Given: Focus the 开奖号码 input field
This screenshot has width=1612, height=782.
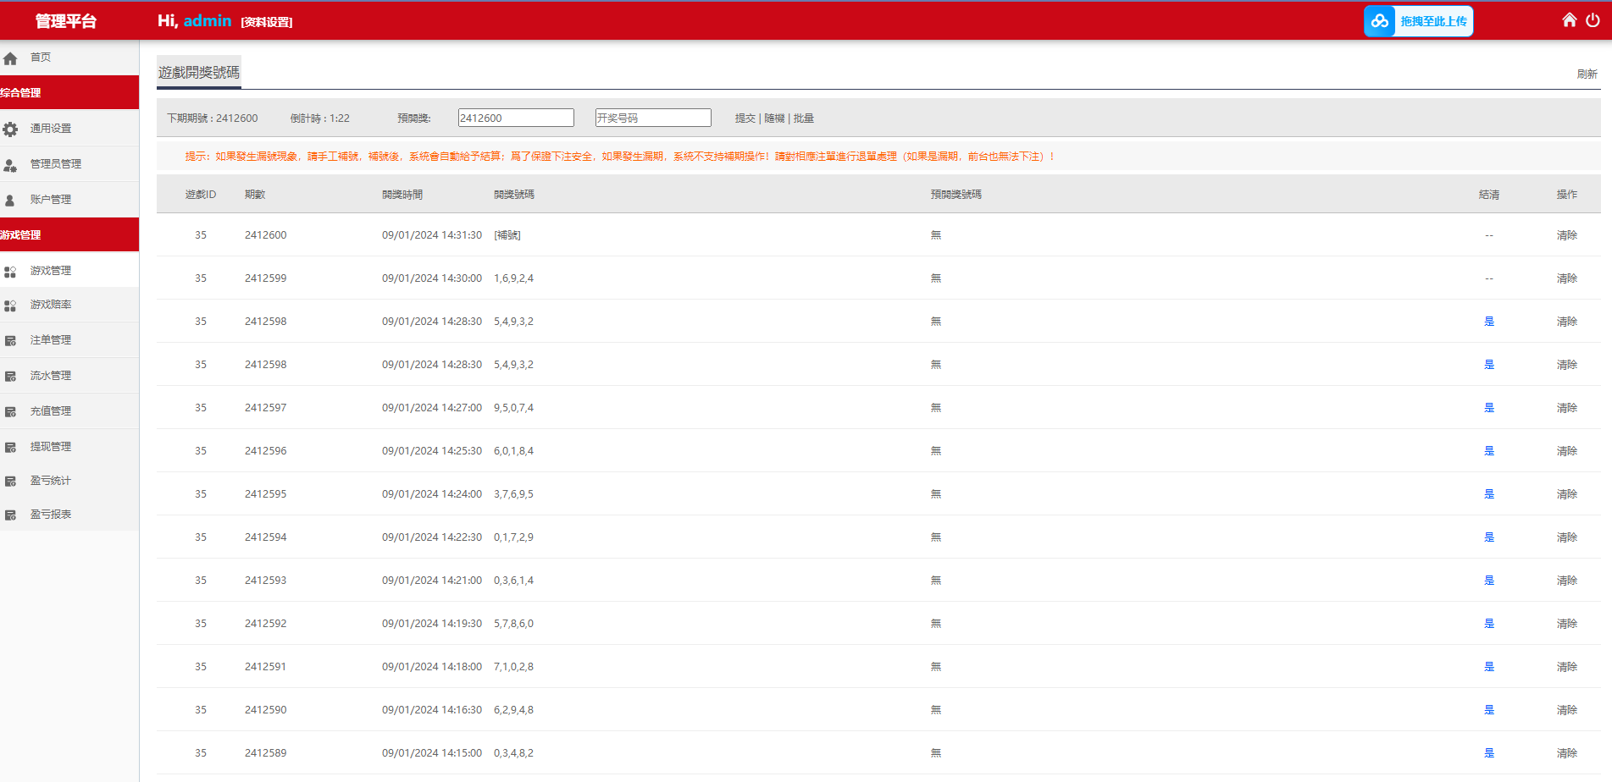Looking at the screenshot, I should (652, 118).
